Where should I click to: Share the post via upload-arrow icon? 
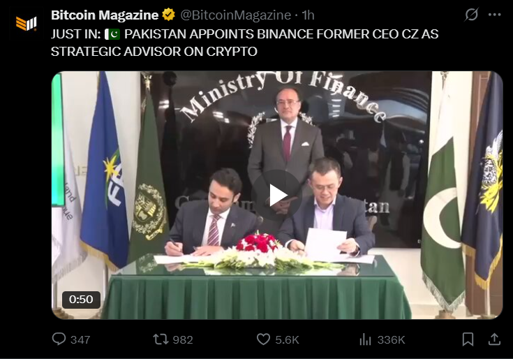494,339
